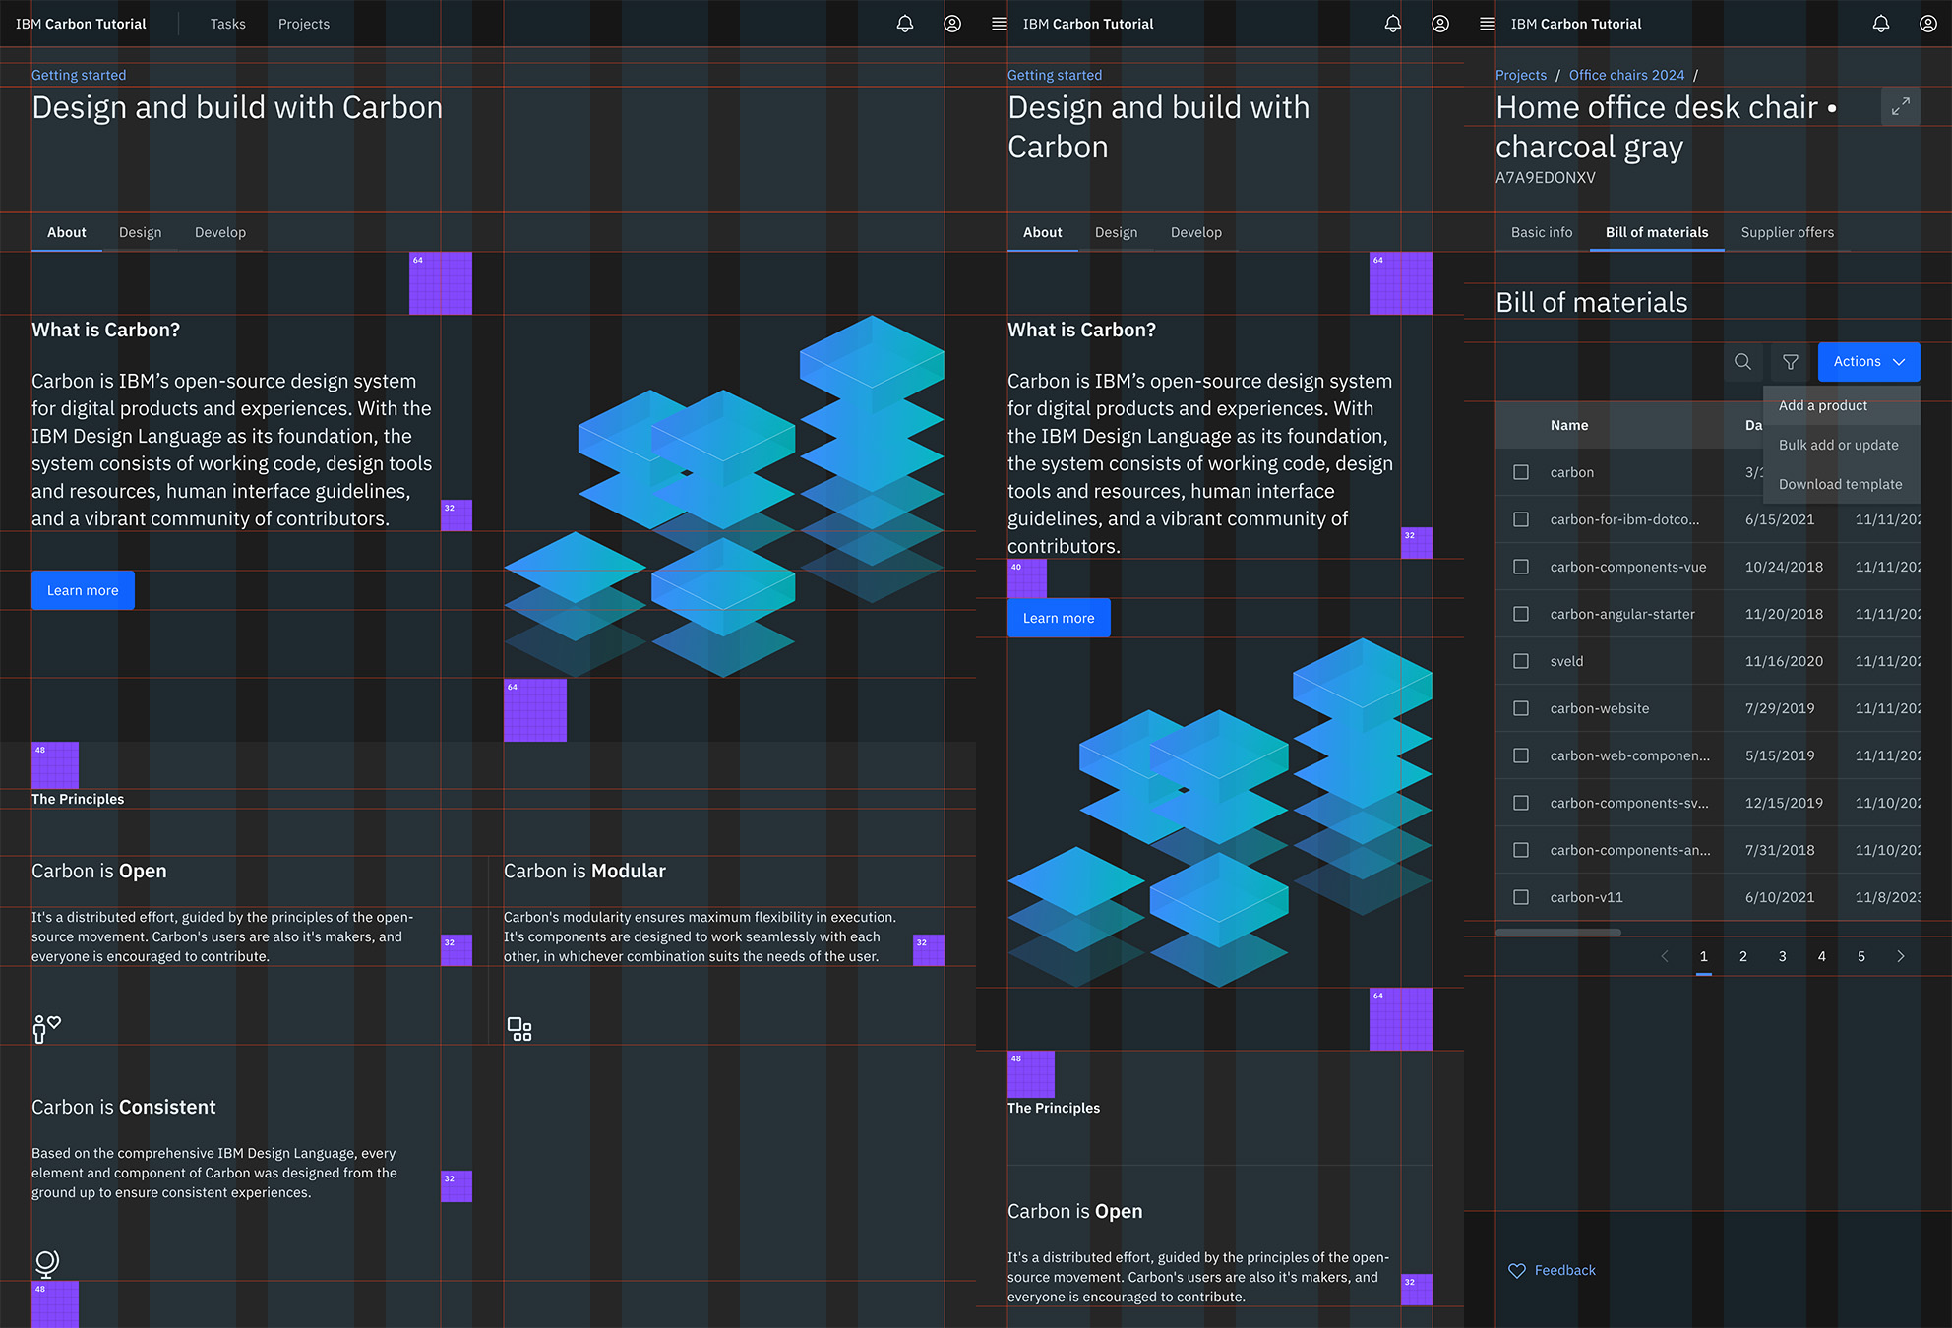Click Learn more button on desktop page
Image resolution: width=1952 pixels, height=1328 pixels.
(83, 590)
